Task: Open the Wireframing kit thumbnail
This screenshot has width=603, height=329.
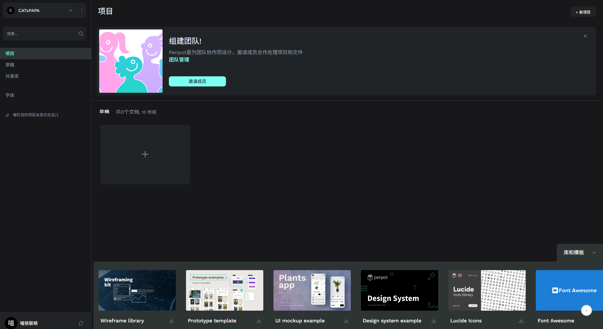Action: pos(137,290)
